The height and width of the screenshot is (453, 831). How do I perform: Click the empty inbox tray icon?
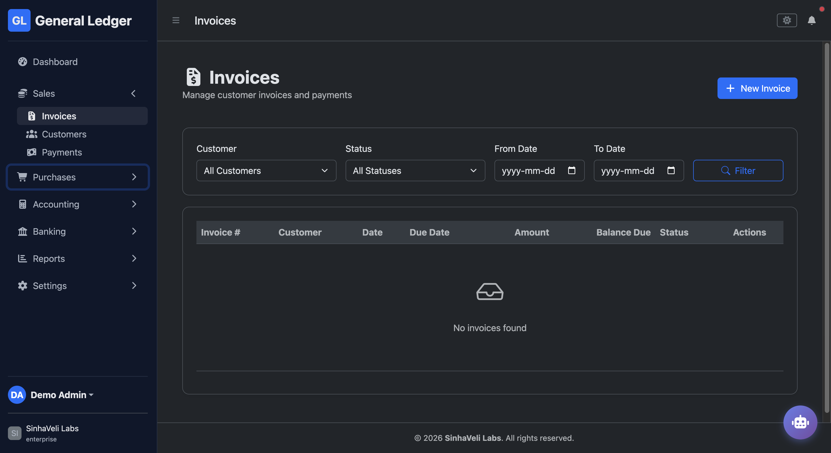490,291
